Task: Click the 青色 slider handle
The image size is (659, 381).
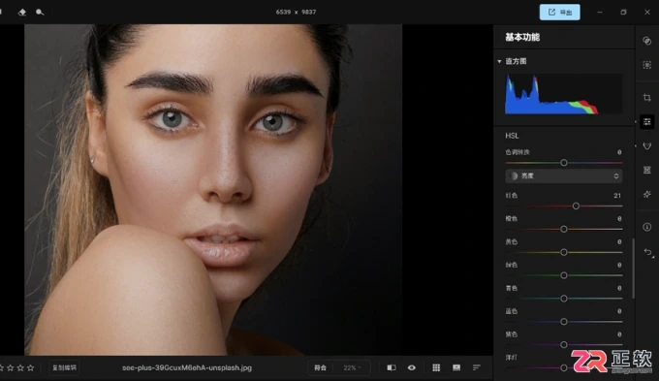Action: (564, 299)
